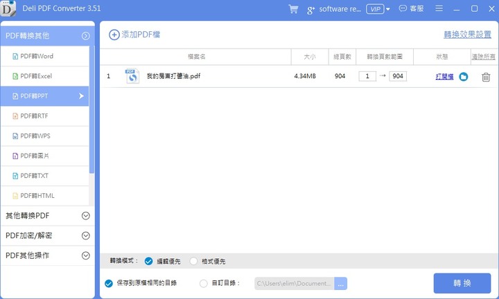Click the image file icon in sidebar
This screenshot has width=499, height=299.
[15, 156]
